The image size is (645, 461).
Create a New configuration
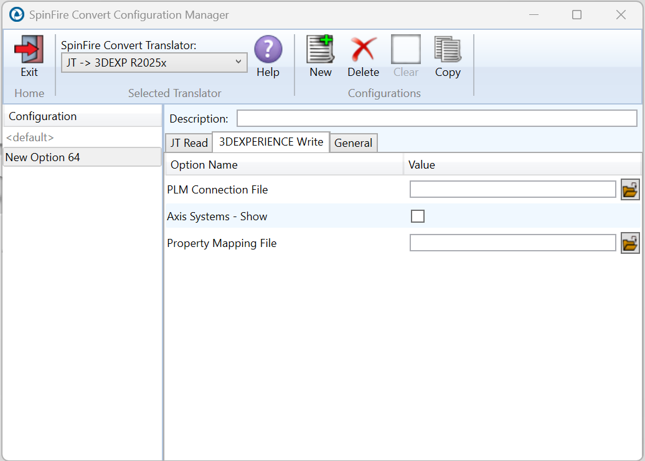tap(321, 49)
